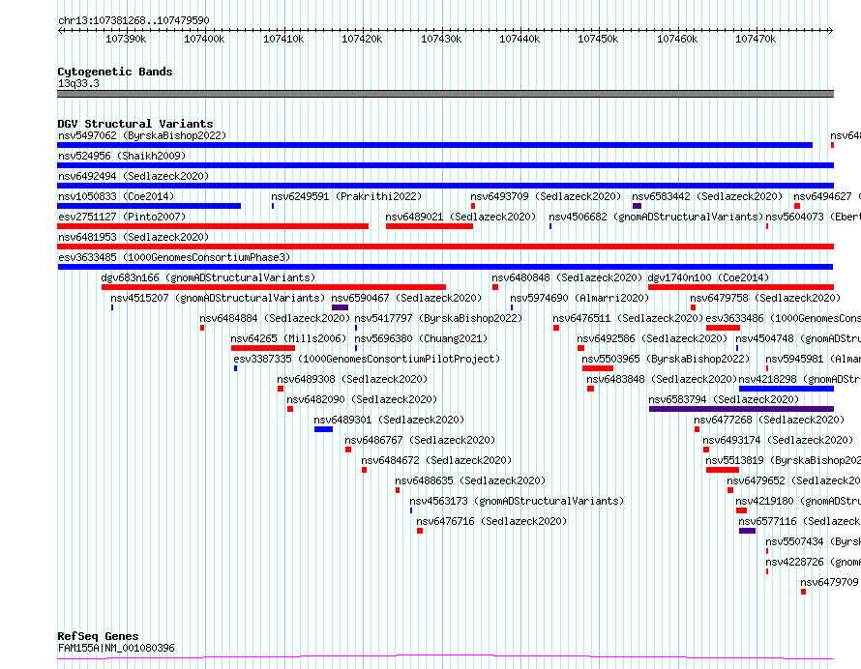Viewport: 861px width, 669px height.
Task: Select nsv6583794 (Sedlazeck2020) purple bar
Action: pos(741,409)
